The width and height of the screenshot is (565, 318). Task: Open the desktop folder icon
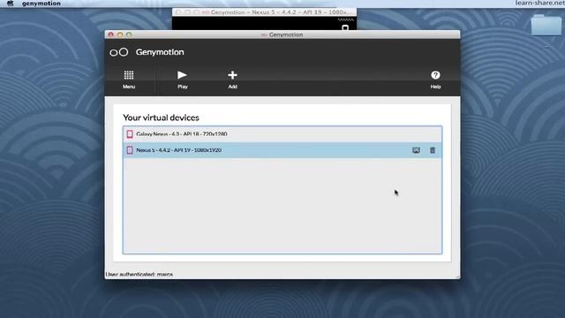point(546,25)
